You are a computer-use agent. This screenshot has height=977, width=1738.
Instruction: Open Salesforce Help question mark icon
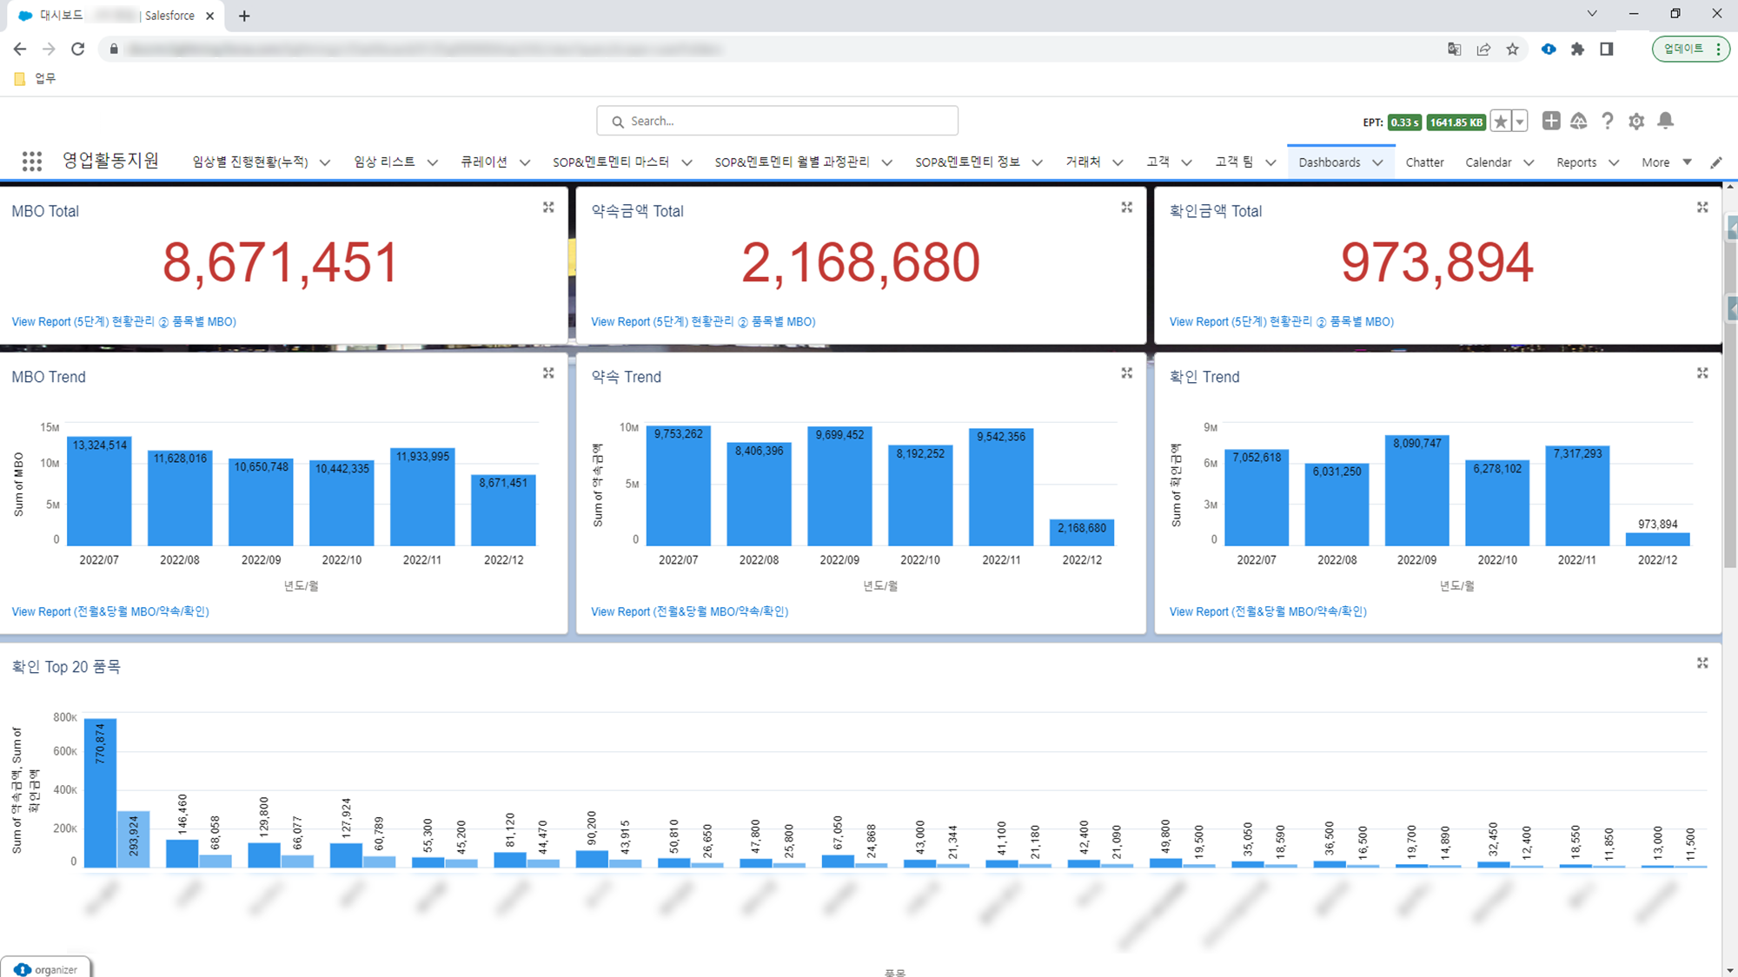(x=1608, y=121)
